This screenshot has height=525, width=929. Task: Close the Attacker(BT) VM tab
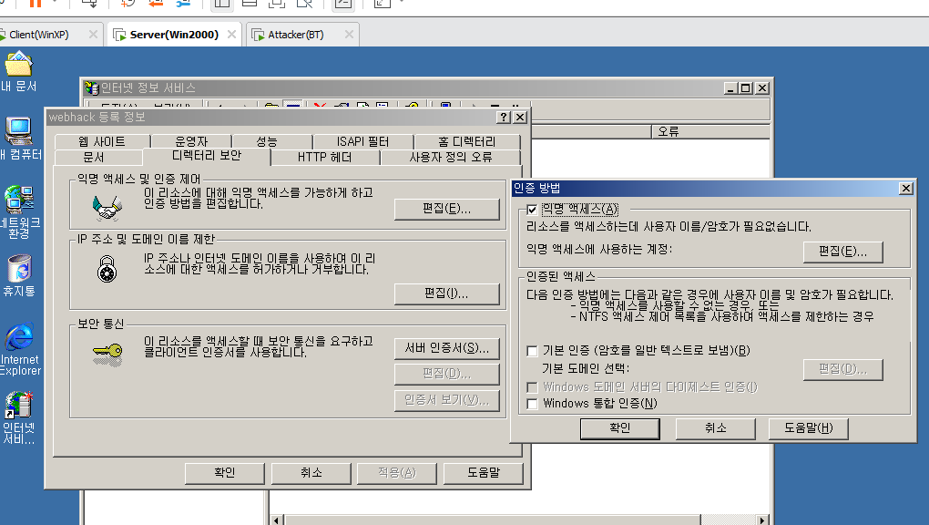tap(349, 35)
